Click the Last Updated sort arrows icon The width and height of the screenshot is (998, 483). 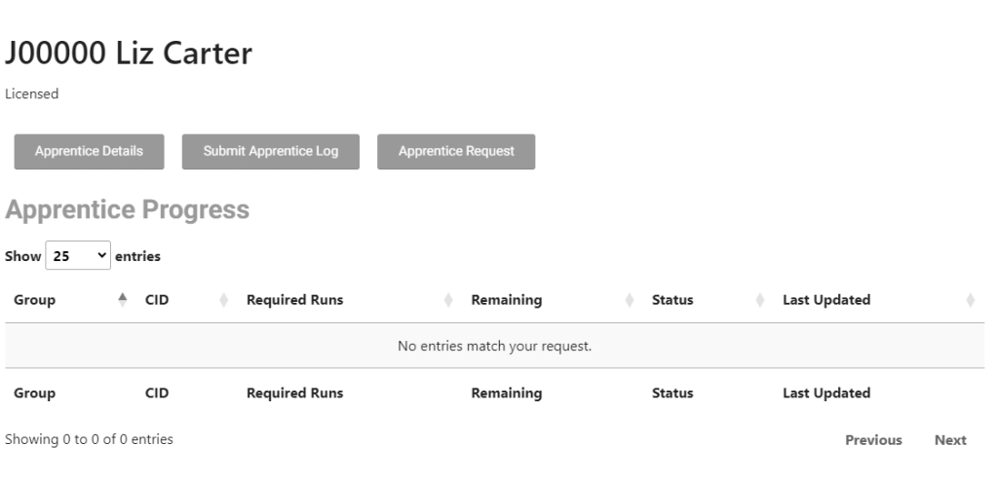pyautogui.click(x=970, y=300)
